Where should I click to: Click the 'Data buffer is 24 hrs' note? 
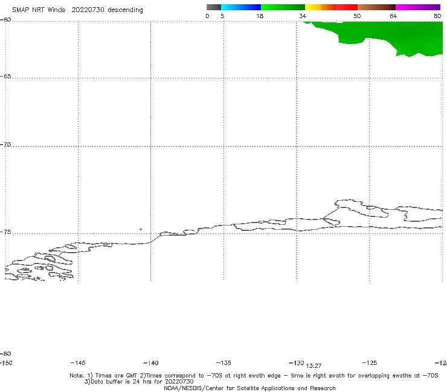pos(139,382)
